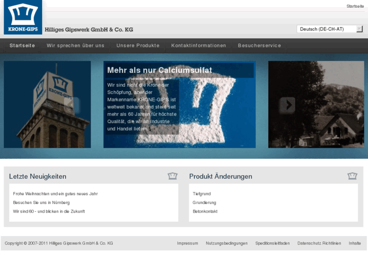Open the Inhalte footer link
368x276 pixels.
(355, 244)
